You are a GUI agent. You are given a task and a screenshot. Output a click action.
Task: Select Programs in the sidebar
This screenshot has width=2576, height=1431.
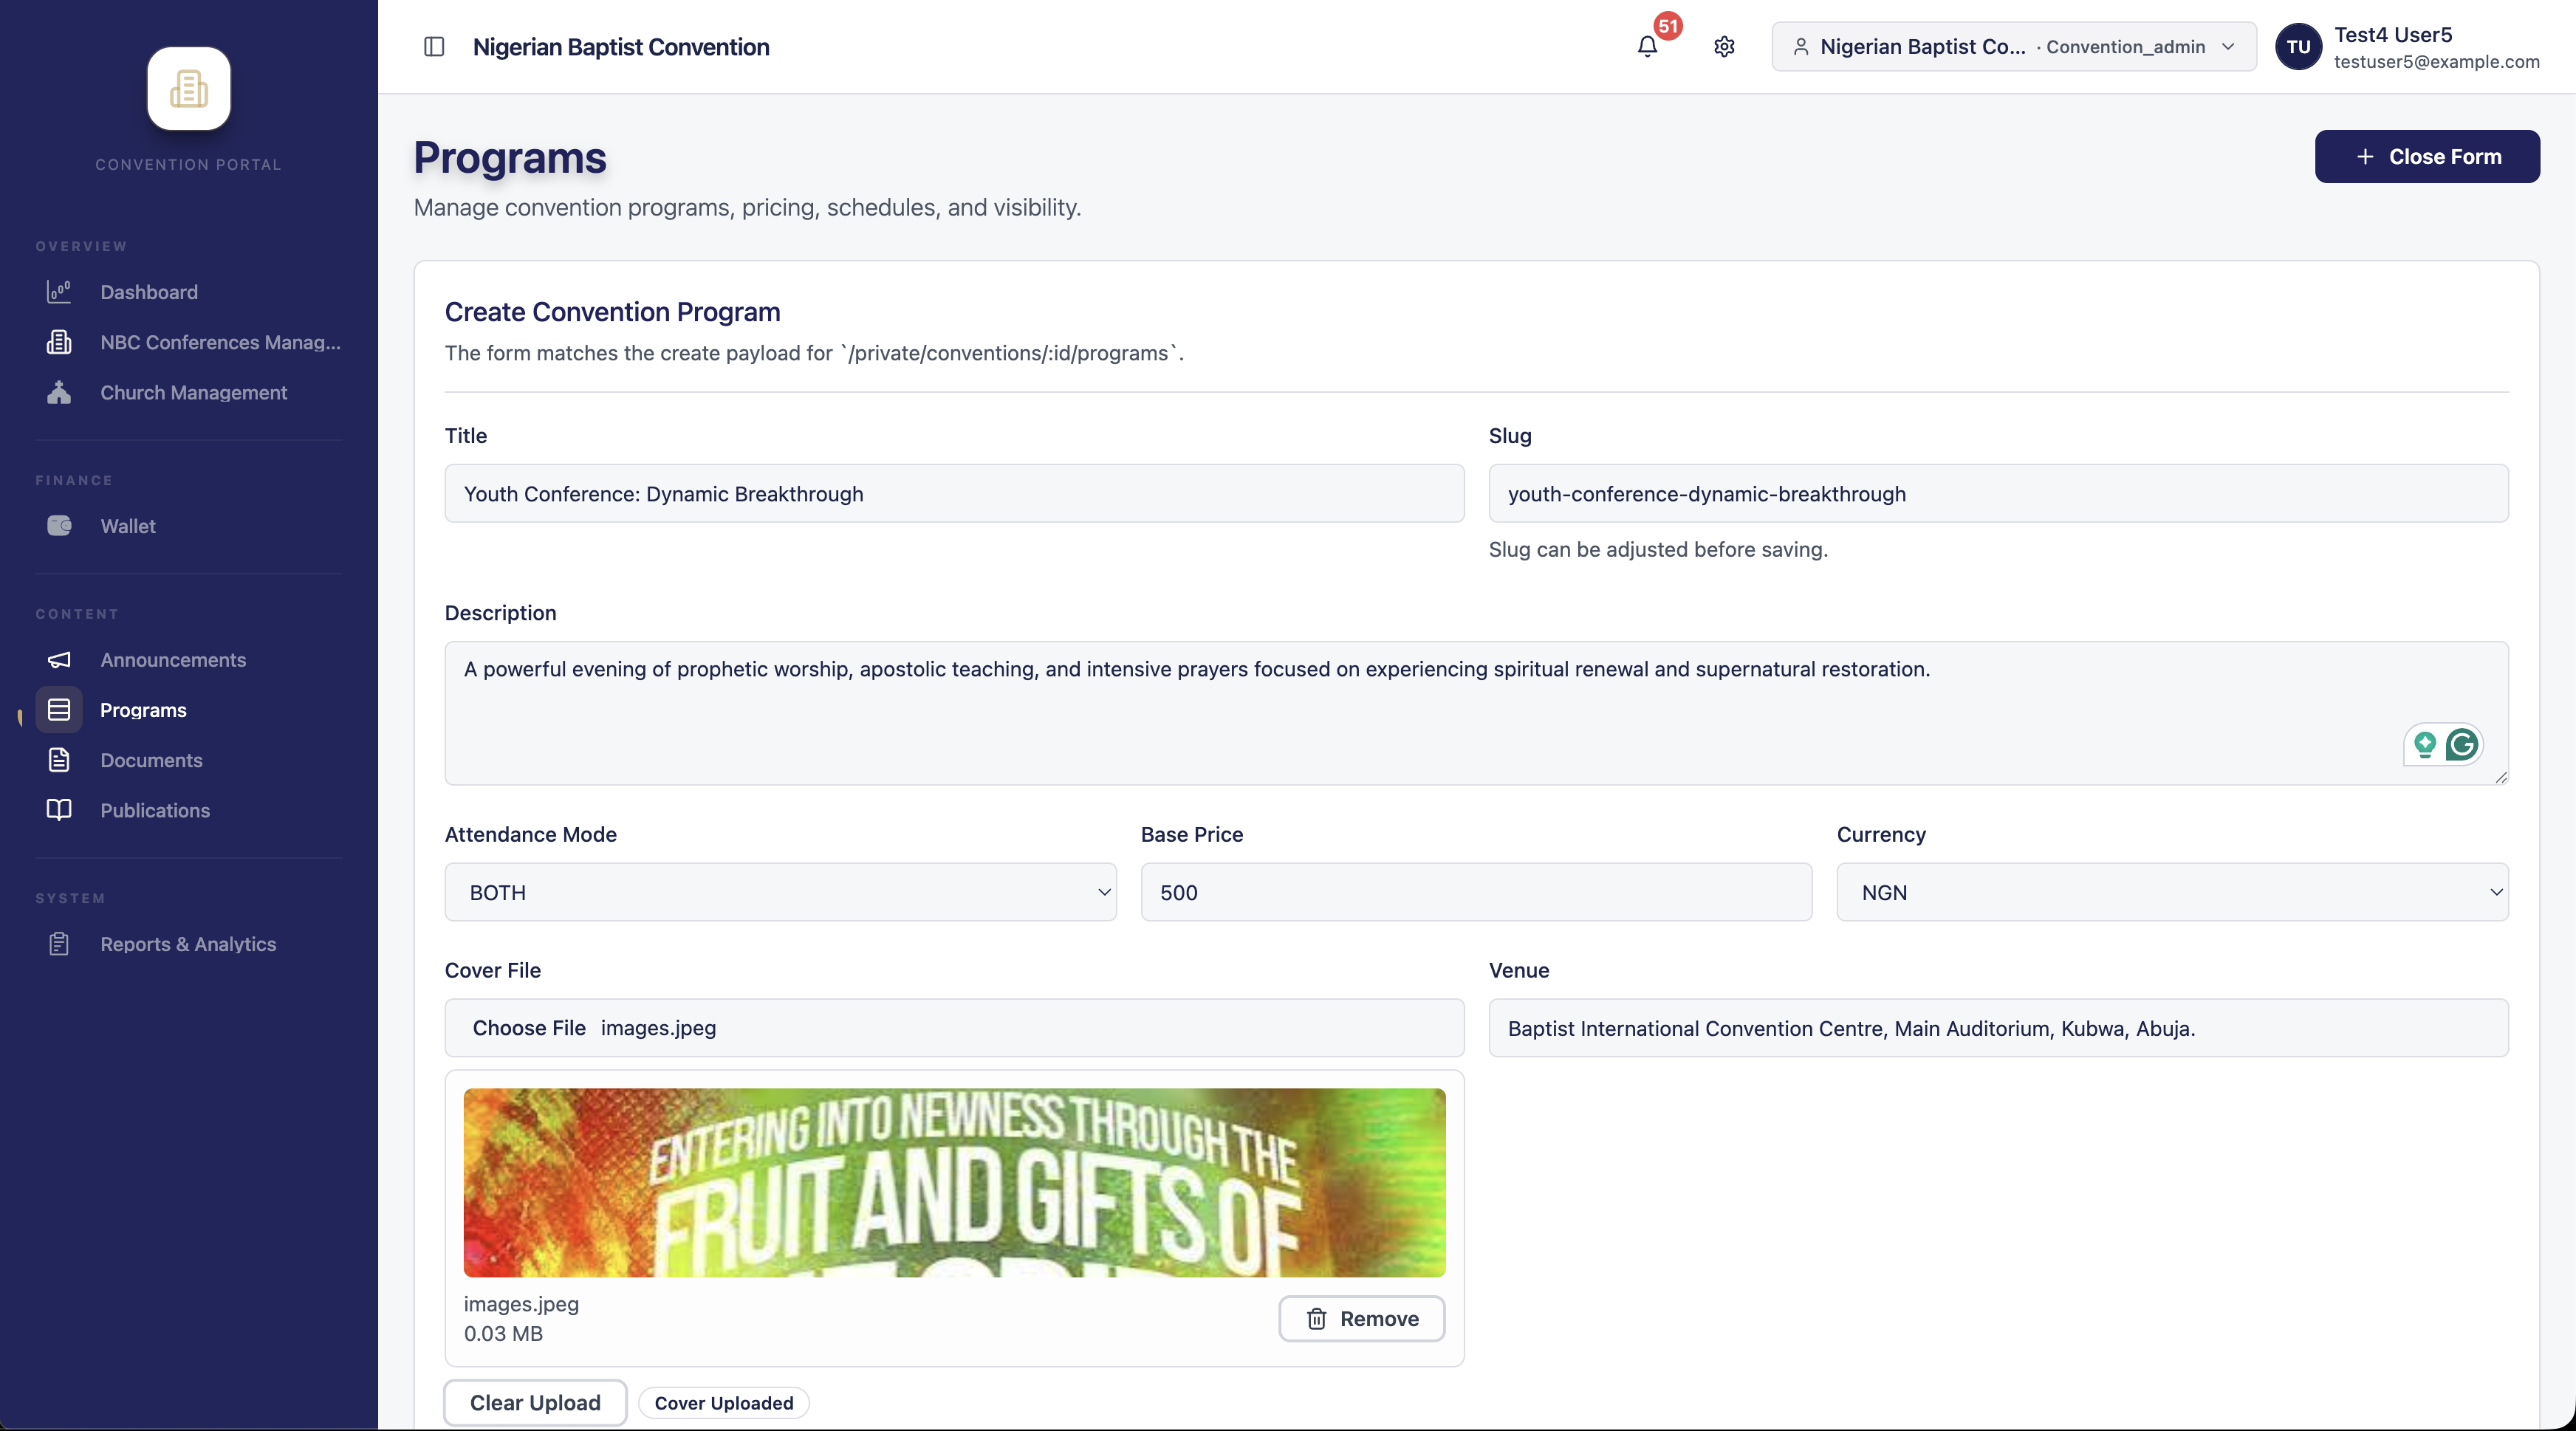[143, 710]
